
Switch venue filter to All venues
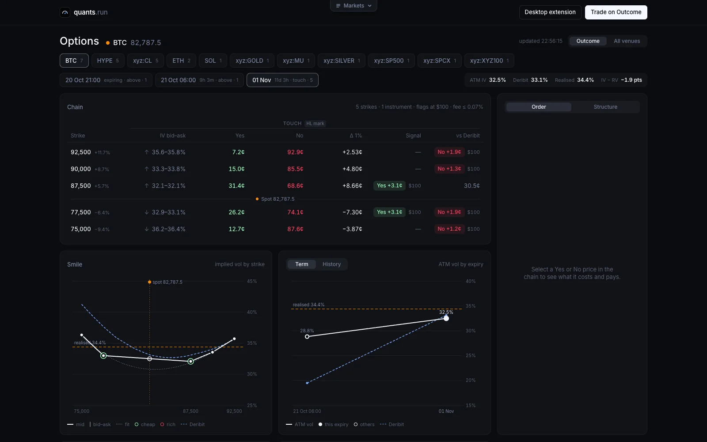(x=627, y=41)
